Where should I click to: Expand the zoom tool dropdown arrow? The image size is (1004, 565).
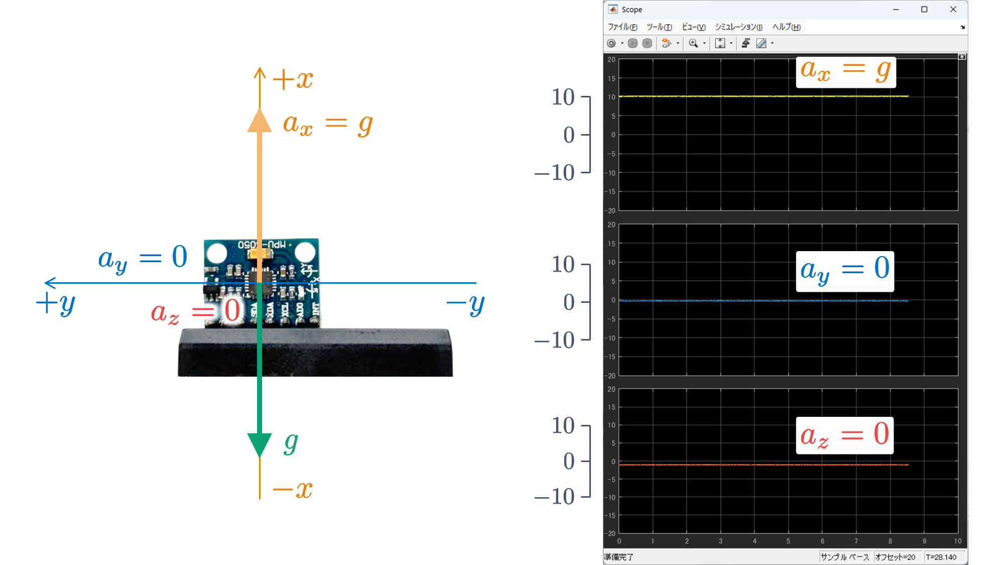click(704, 43)
